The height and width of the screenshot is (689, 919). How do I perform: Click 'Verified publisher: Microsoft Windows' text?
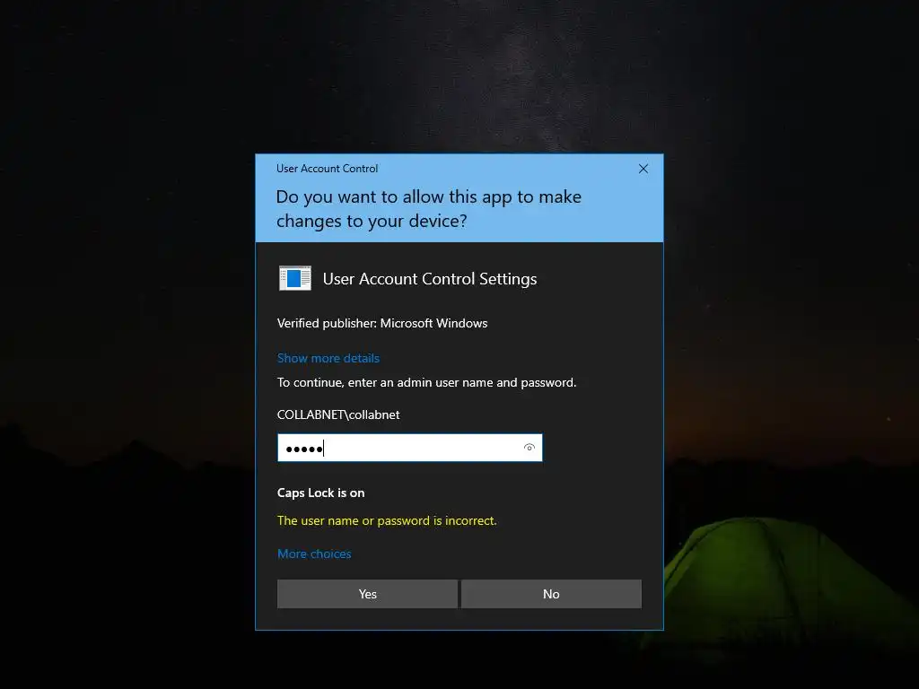tap(382, 323)
